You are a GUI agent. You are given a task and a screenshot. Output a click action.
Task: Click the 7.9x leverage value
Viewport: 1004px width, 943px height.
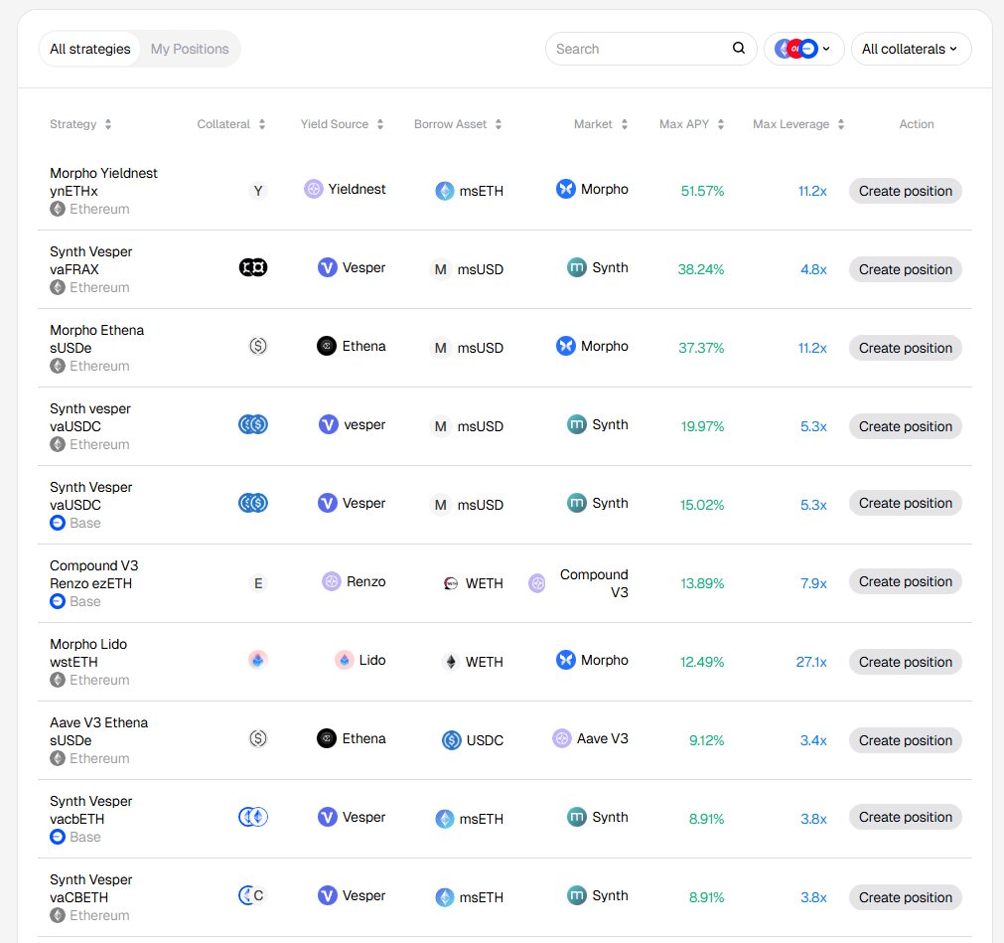tap(813, 583)
